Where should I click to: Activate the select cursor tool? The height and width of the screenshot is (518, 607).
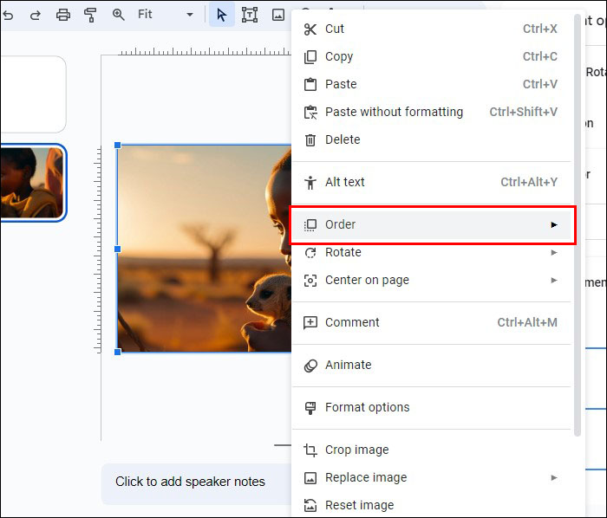(x=222, y=15)
